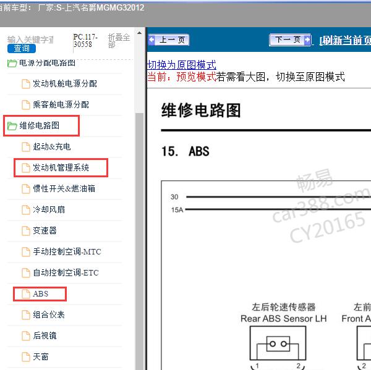Click page icon beside 自动控制空调-ETC
This screenshot has height=370, width=371.
pyautogui.click(x=26, y=273)
